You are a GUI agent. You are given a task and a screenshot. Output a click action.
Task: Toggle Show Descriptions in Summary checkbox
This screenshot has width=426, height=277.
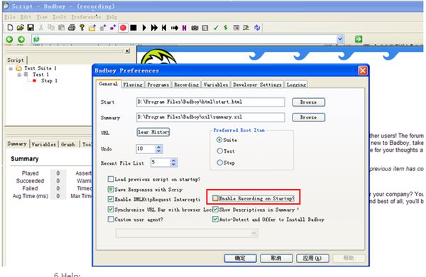tap(215, 210)
